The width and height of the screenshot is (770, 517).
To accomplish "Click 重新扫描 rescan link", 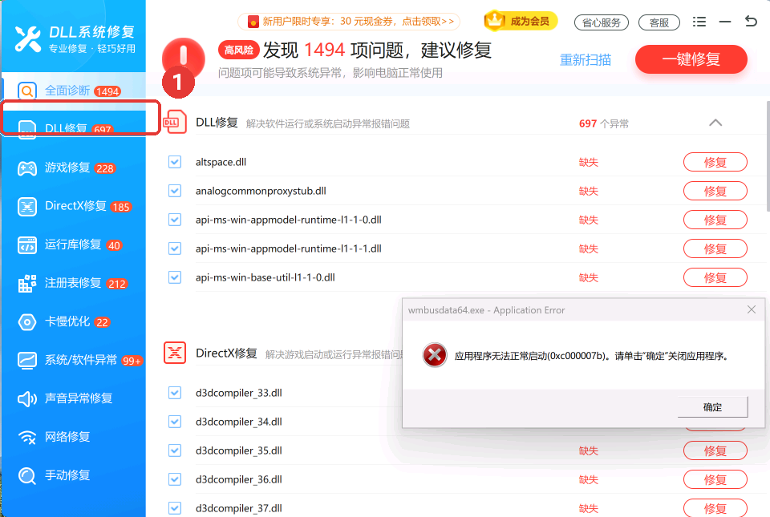I will [586, 60].
